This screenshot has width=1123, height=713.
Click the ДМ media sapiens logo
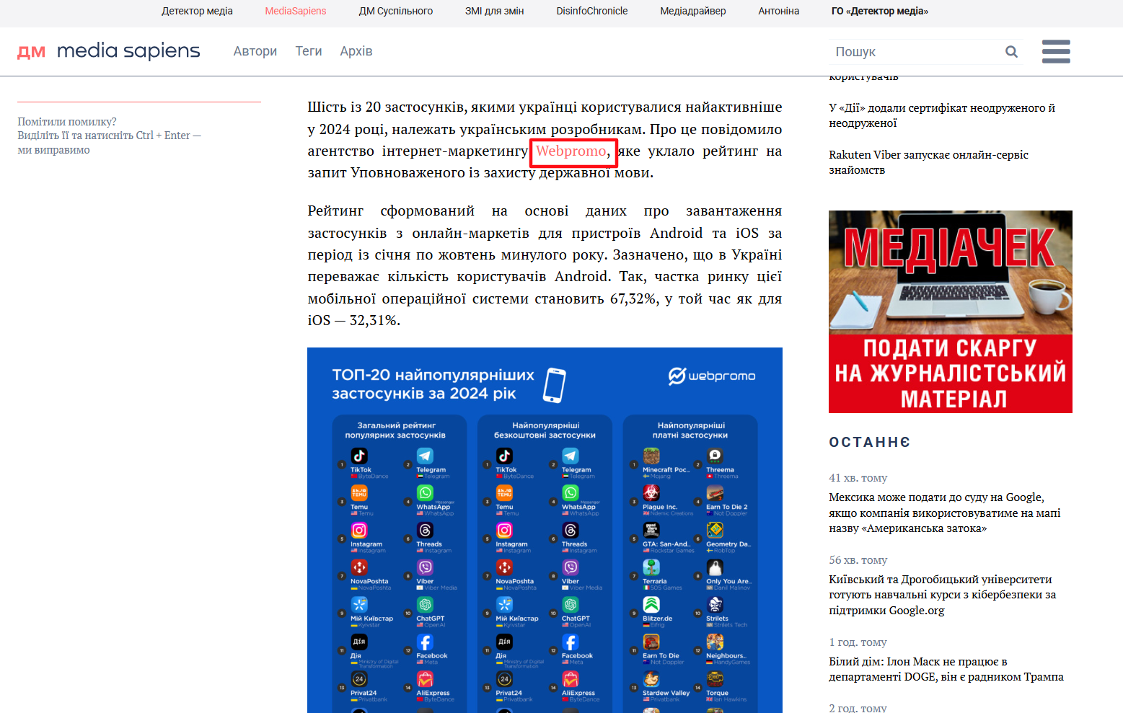pyautogui.click(x=108, y=50)
